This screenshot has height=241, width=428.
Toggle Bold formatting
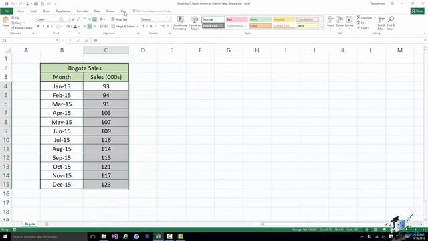tap(38, 26)
